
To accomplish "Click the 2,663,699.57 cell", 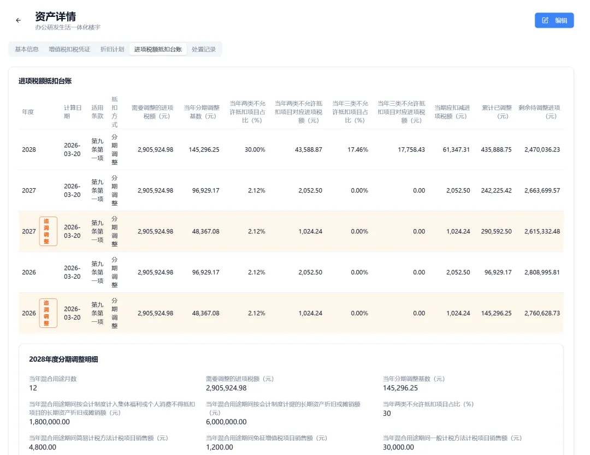I will 542,190.
